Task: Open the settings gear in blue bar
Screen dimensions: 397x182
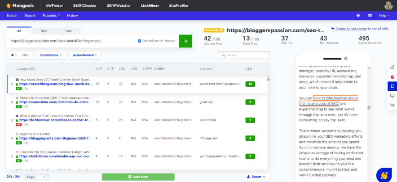Action: pos(358,16)
